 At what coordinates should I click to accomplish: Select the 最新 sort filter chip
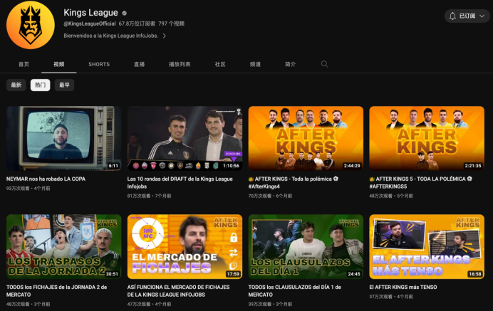click(x=16, y=85)
